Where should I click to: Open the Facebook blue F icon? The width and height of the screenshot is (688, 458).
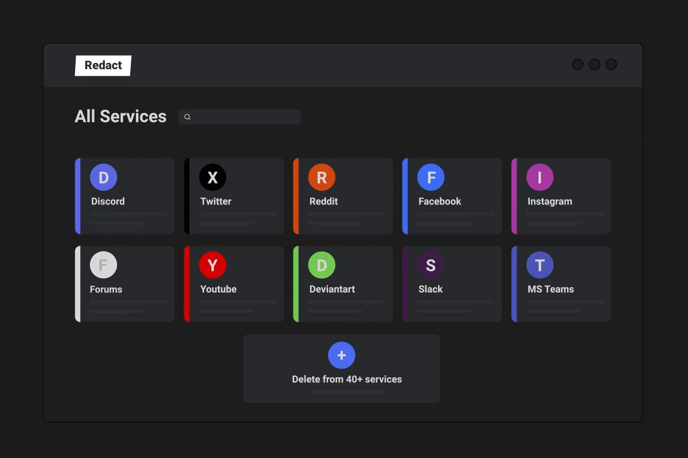pos(431,177)
